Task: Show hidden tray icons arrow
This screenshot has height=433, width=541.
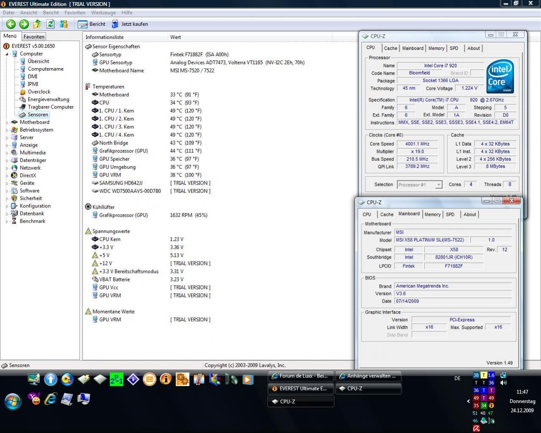Action: point(468,401)
